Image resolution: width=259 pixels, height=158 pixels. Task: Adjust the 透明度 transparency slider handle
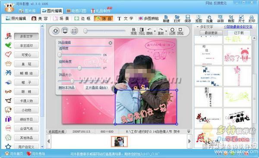pos(60,55)
